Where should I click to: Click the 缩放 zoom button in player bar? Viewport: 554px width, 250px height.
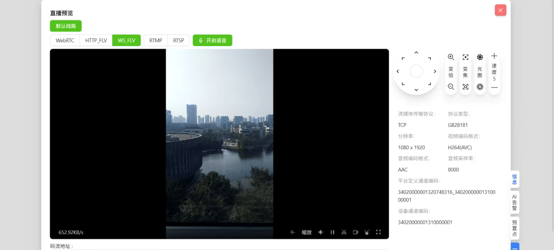pyautogui.click(x=306, y=232)
